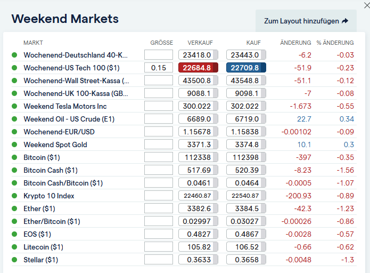This screenshot has height=273, width=370.
Task: Open the Bitcoin ($1) market
Action: coord(42,157)
